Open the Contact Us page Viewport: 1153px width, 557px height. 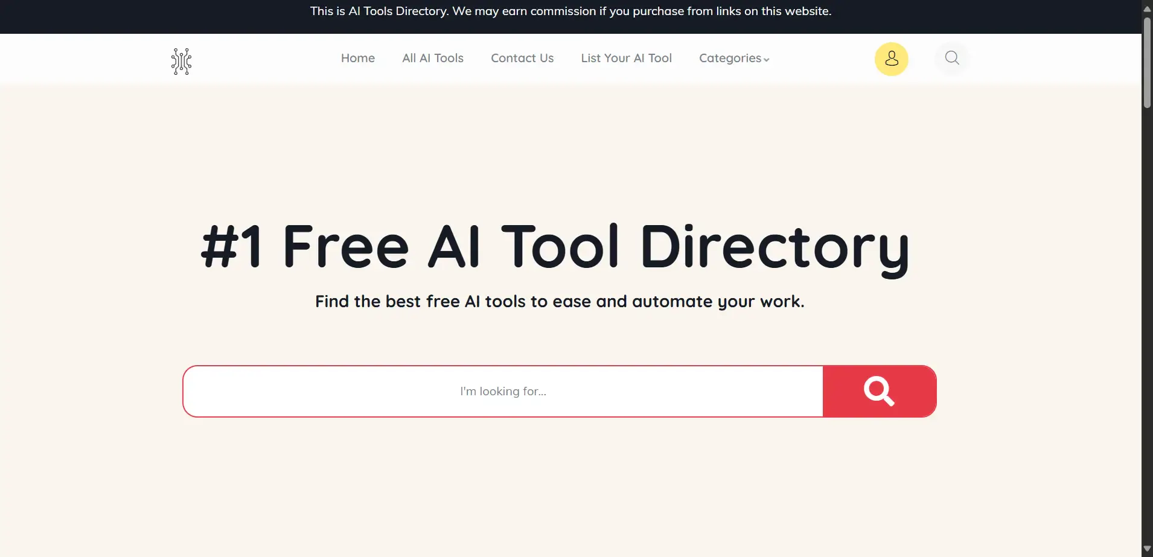522,58
